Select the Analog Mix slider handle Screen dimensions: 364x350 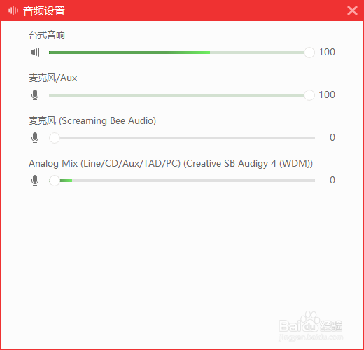coord(55,181)
